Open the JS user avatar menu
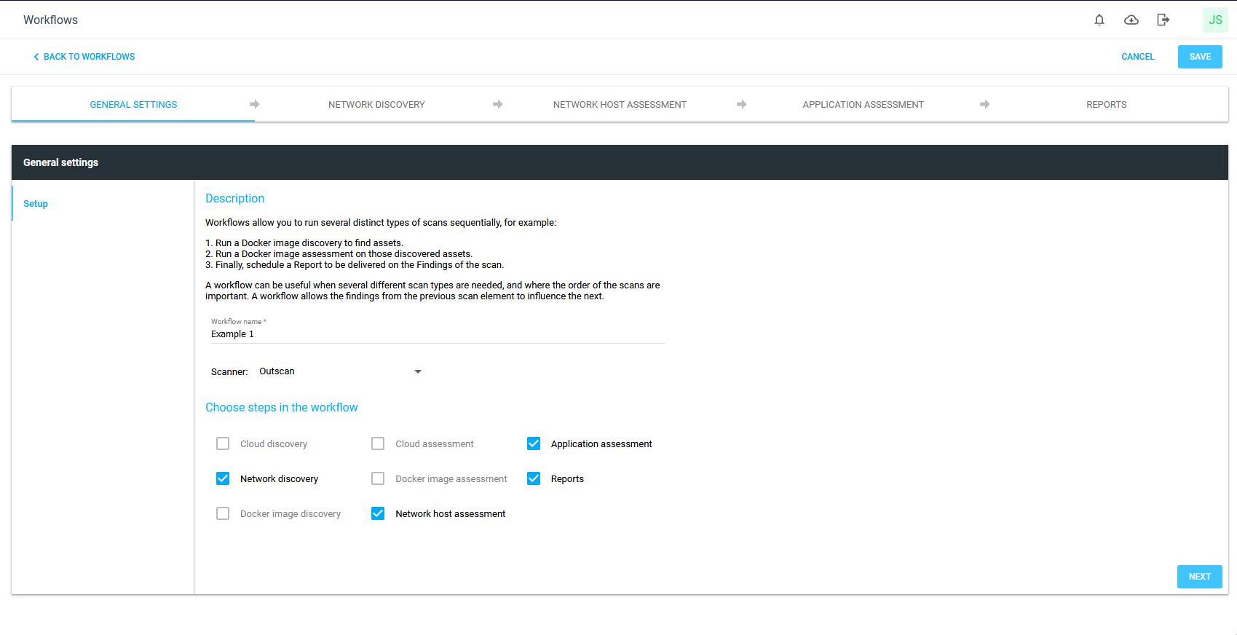The width and height of the screenshot is (1237, 635). 1214,20
